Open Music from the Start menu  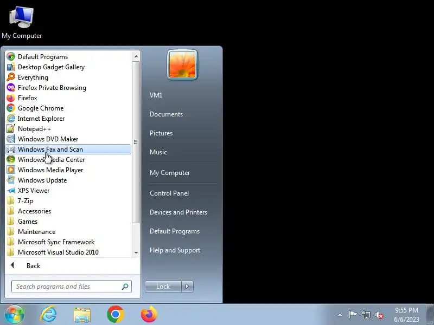pos(158,152)
